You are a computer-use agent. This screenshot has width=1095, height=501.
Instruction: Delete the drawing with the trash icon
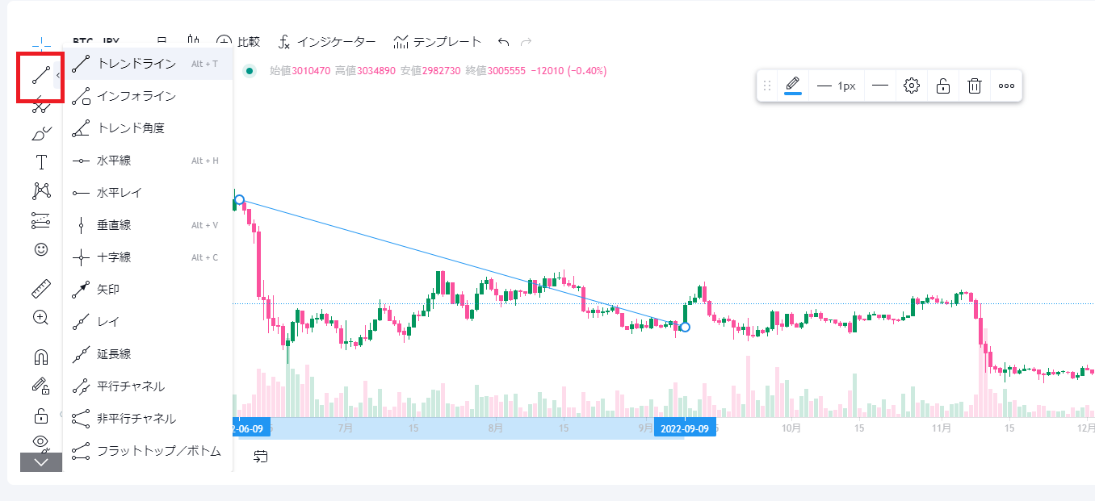pyautogui.click(x=975, y=86)
